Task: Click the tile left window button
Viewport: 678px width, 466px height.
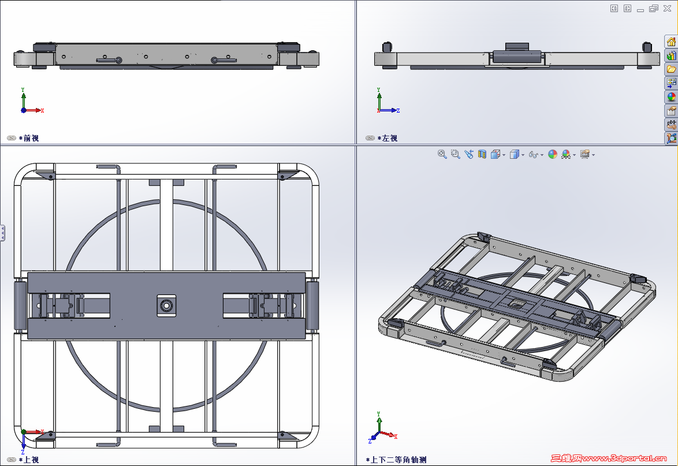Action: point(614,8)
